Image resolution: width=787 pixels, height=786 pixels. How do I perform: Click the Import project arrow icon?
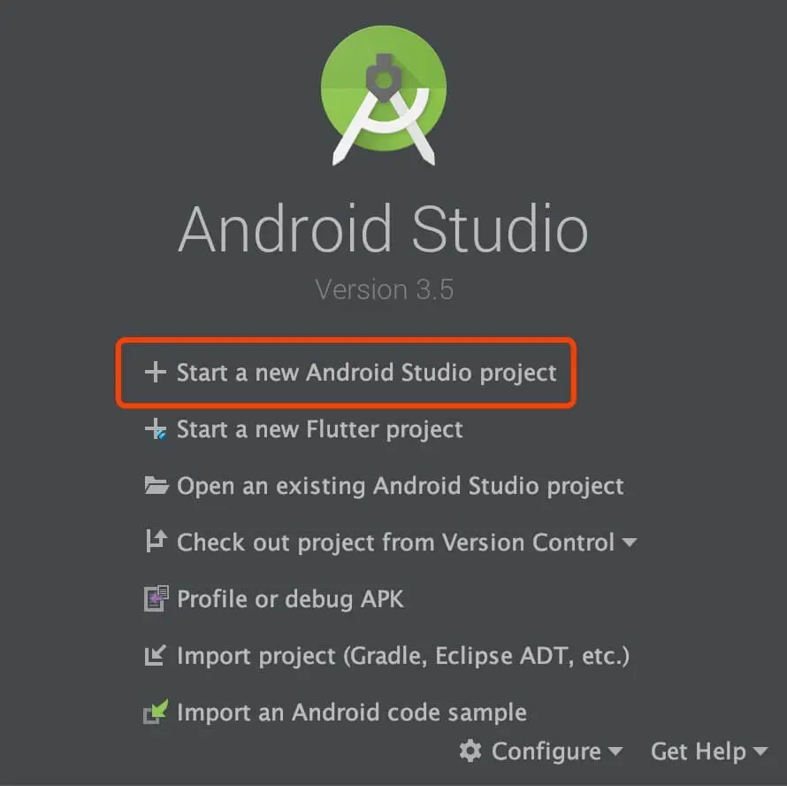(x=155, y=655)
